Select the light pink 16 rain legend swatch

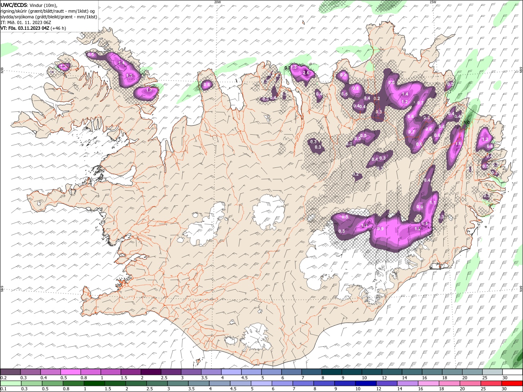tap(428, 383)
